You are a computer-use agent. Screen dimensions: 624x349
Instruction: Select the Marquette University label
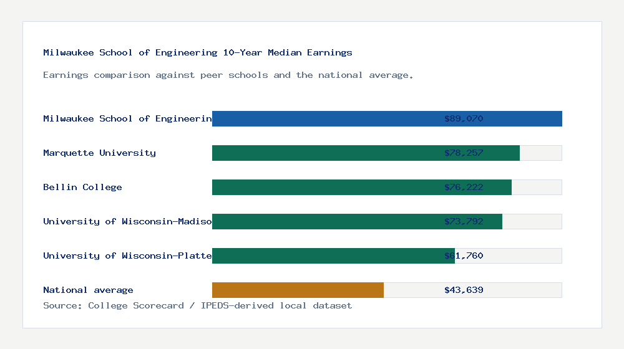99,153
